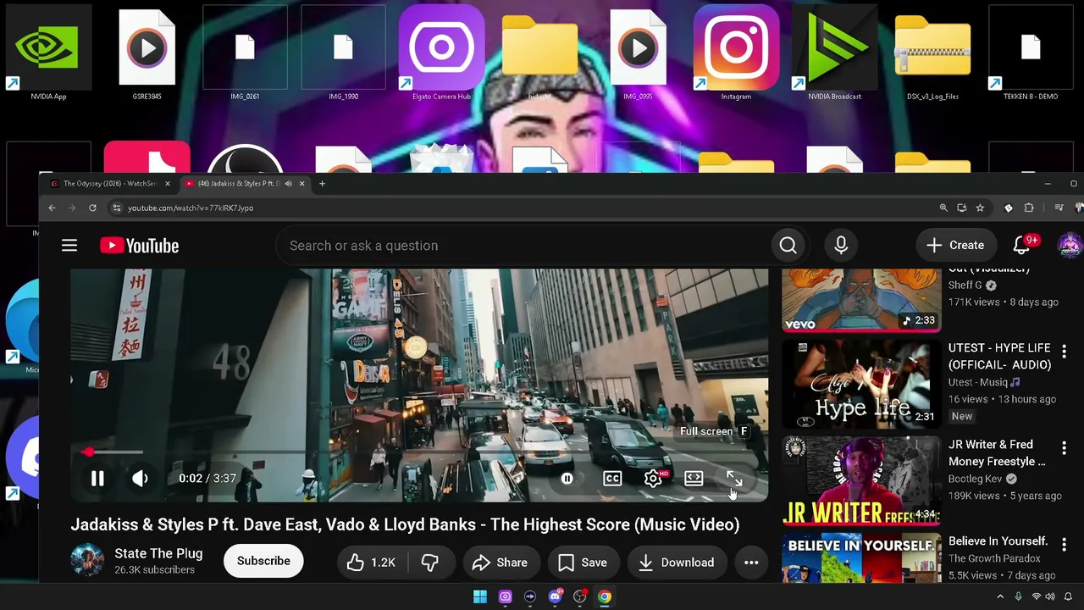Open JR Writer & Fred Money Freestyle title

pyautogui.click(x=997, y=453)
